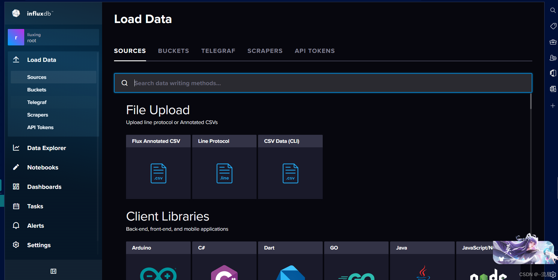This screenshot has width=558, height=280.
Task: Open Buckets in the sidebar submenu
Action: (54, 90)
